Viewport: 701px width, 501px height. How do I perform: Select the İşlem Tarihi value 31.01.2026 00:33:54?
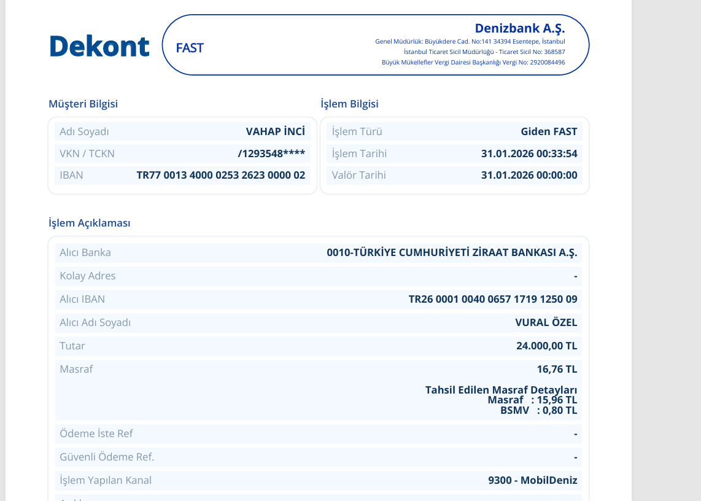coord(529,153)
